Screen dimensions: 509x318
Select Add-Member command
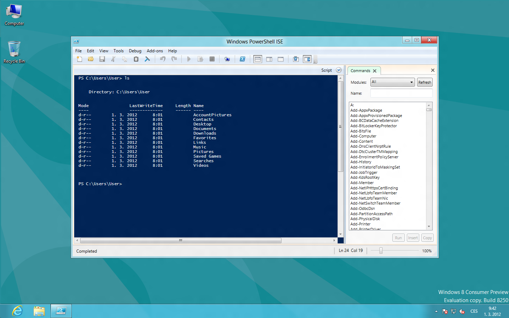(x=362, y=183)
